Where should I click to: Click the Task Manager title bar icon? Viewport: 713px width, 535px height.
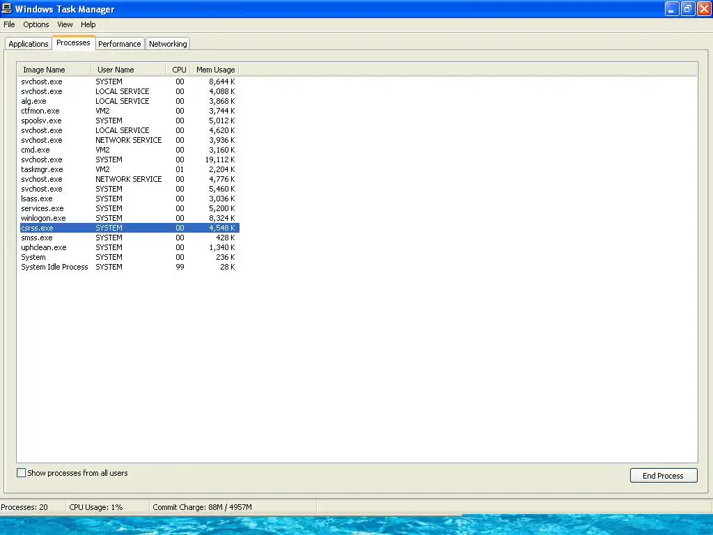6,8
